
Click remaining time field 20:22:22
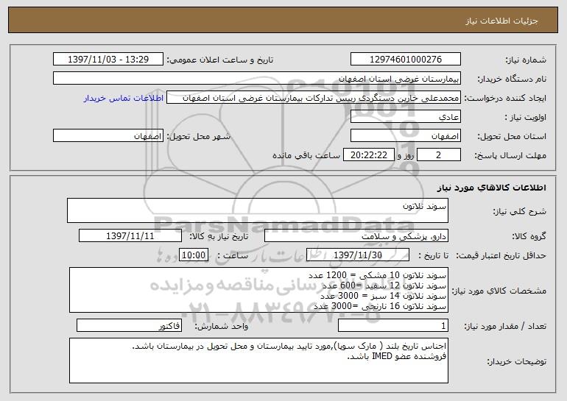[368, 155]
